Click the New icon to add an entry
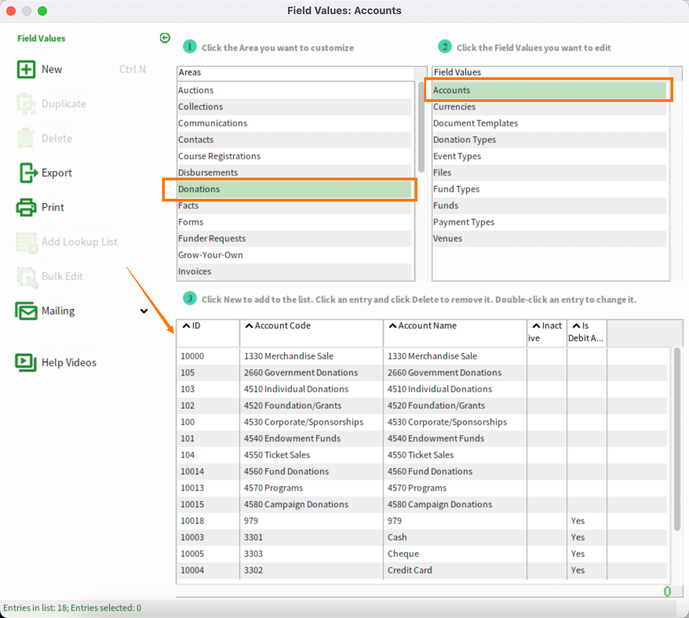 (26, 69)
